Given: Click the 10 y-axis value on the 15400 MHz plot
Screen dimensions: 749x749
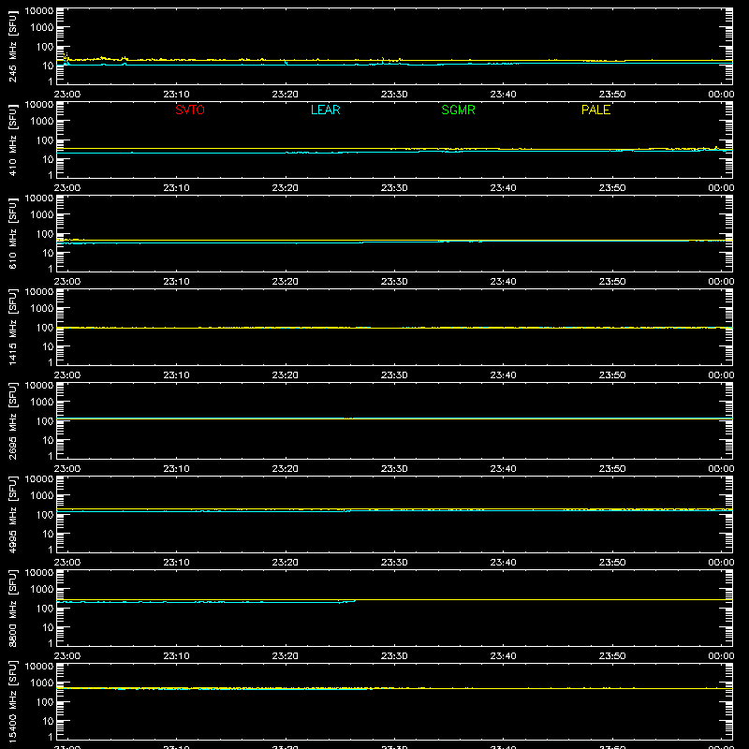Looking at the screenshot, I should 48,721.
